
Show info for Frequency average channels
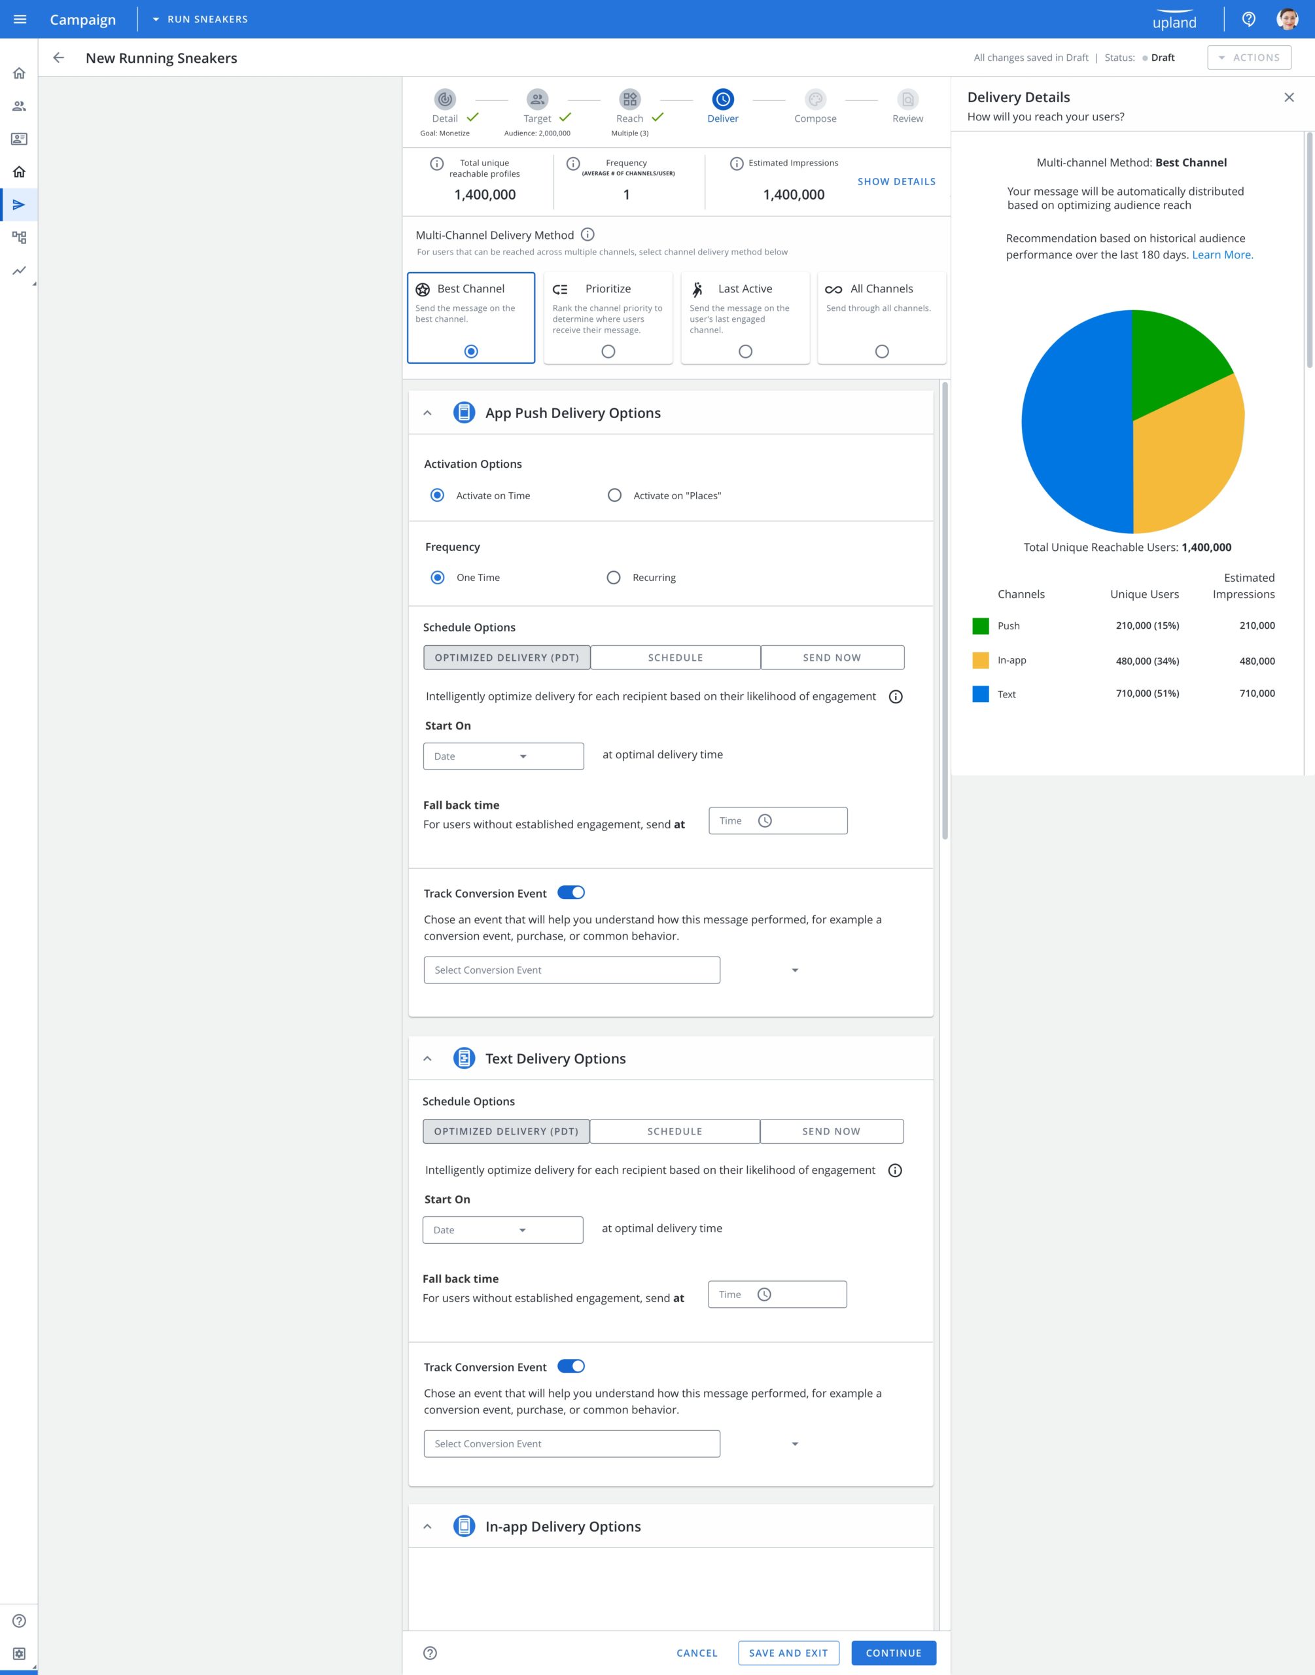coord(573,163)
